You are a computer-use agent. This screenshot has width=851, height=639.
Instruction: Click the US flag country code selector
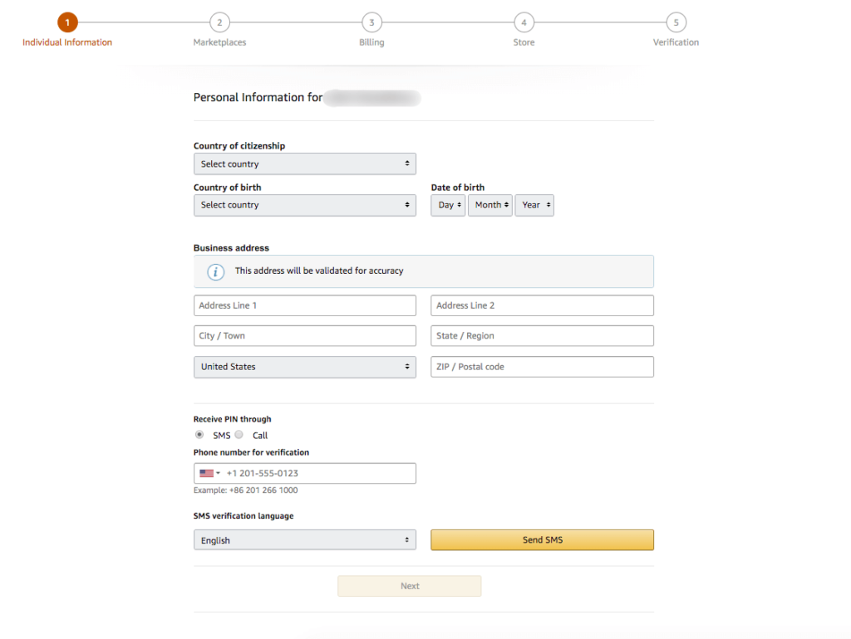tap(209, 474)
